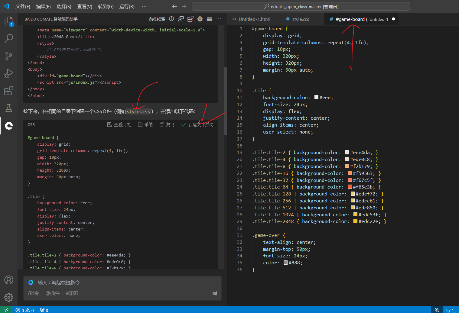Open the Search view in activity bar
The height and width of the screenshot is (313, 459).
coord(9,38)
